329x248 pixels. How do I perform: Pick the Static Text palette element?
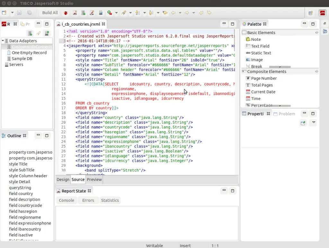pyautogui.click(x=261, y=53)
